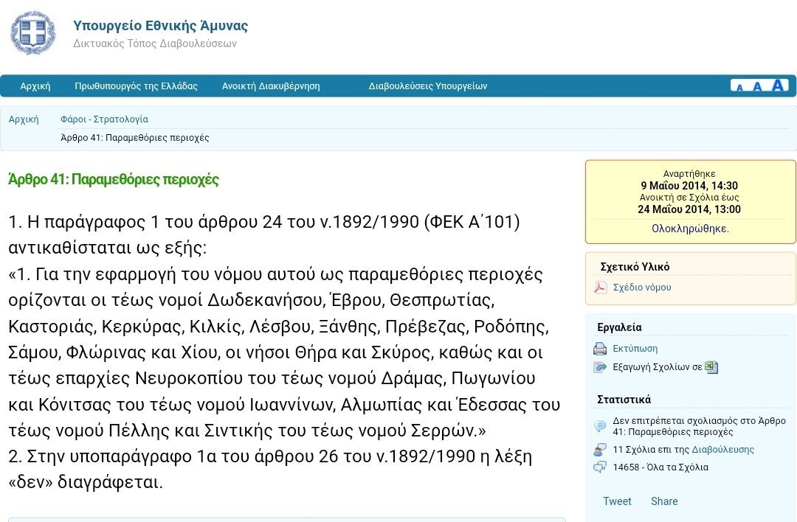Click the Share button
Viewport: 797px width, 522px height.
(x=664, y=501)
